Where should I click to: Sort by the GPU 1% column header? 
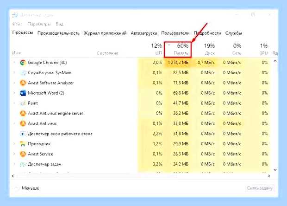(264, 49)
